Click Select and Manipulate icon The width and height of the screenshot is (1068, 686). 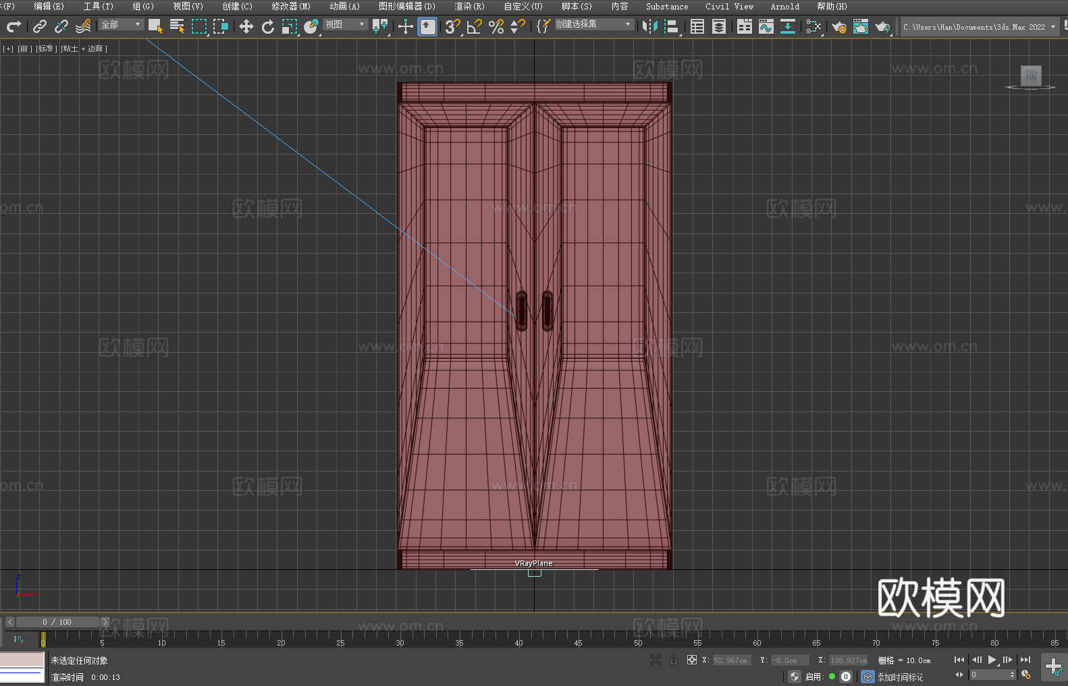coord(406,26)
